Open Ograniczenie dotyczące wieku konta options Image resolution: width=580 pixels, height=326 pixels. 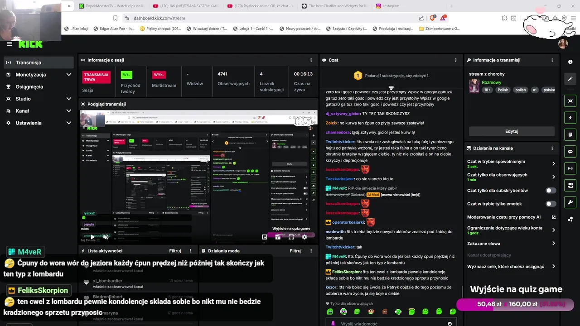tap(511, 230)
